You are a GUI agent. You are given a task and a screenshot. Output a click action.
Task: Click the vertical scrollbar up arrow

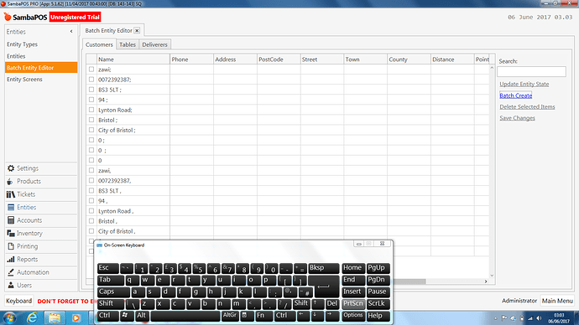(x=492, y=68)
